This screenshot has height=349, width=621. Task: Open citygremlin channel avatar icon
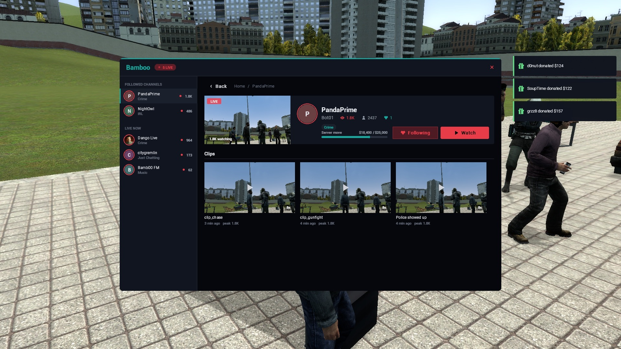click(x=129, y=155)
